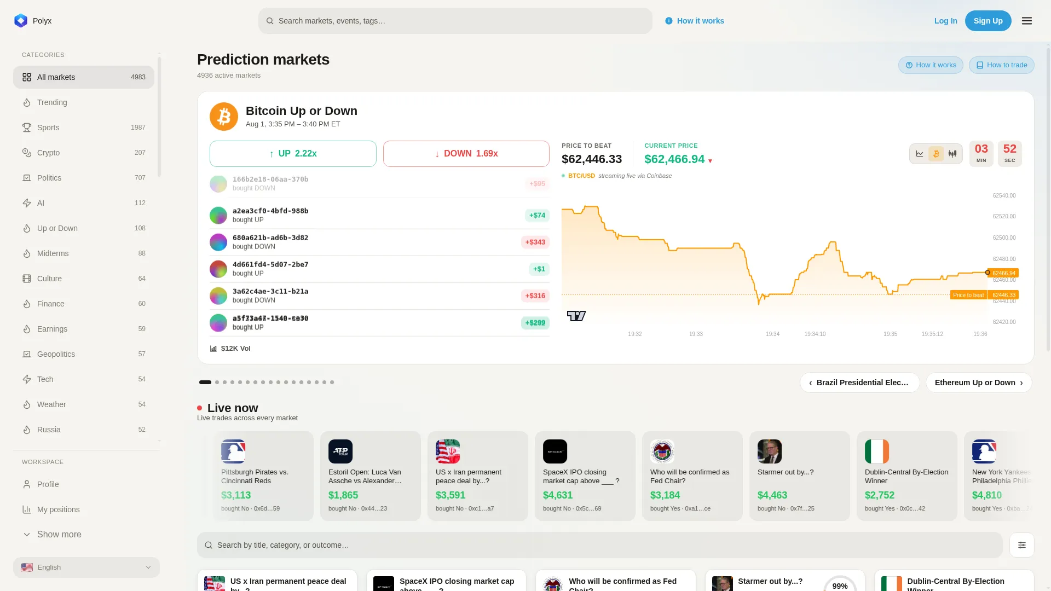Click the Bitcoin coin logo
The width and height of the screenshot is (1051, 591).
pos(224,117)
